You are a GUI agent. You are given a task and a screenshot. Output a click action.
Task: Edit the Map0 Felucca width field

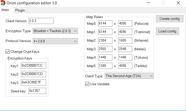(105, 23)
